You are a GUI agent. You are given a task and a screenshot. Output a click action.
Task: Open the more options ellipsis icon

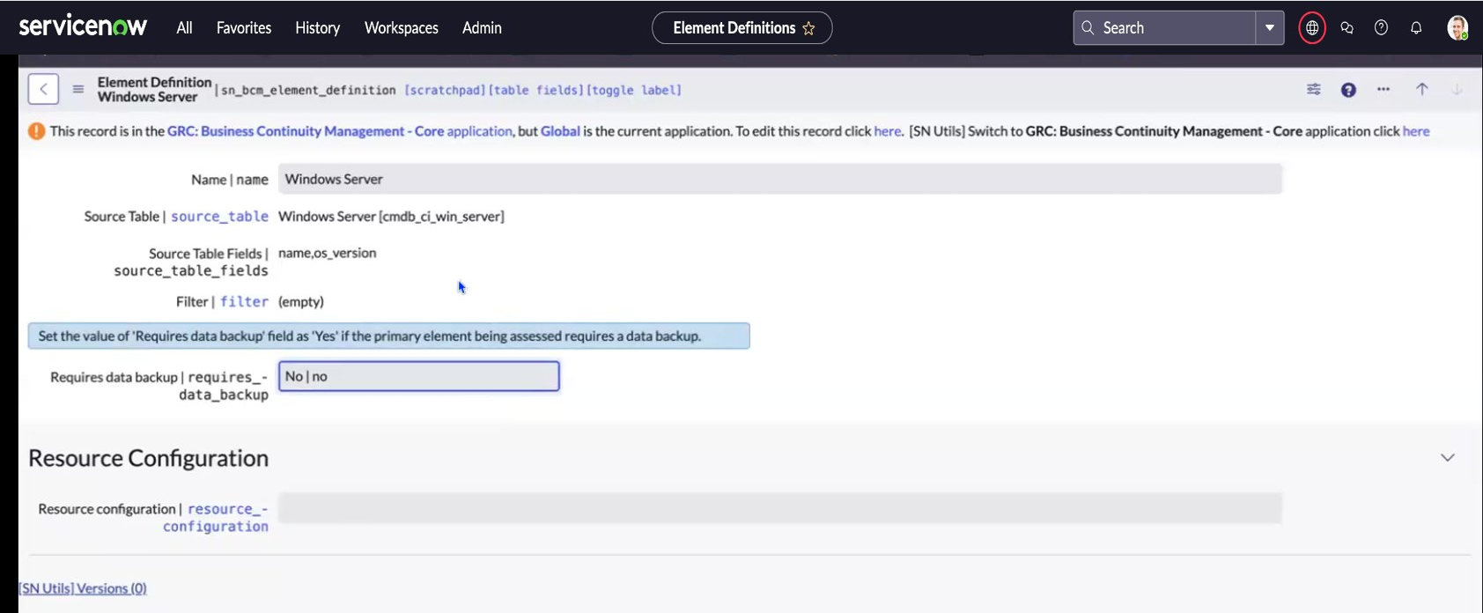click(1383, 89)
